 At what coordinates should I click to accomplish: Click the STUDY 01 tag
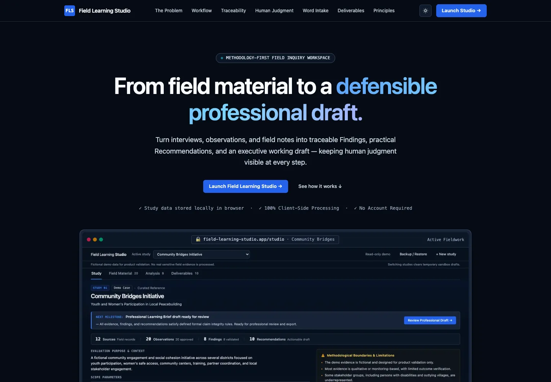click(x=100, y=288)
